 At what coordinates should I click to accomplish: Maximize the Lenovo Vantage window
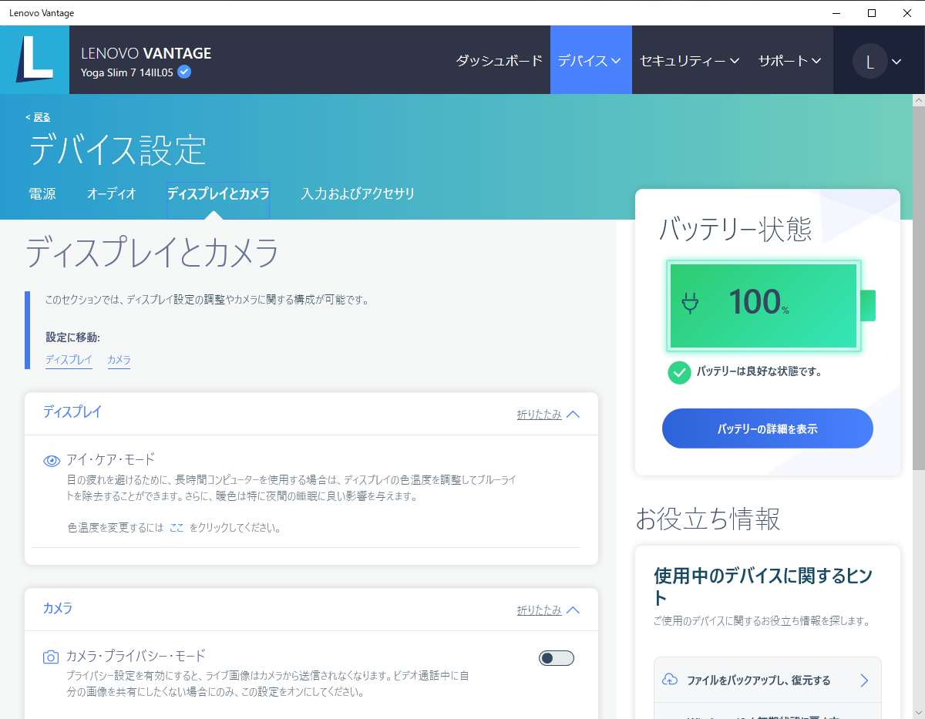(871, 12)
